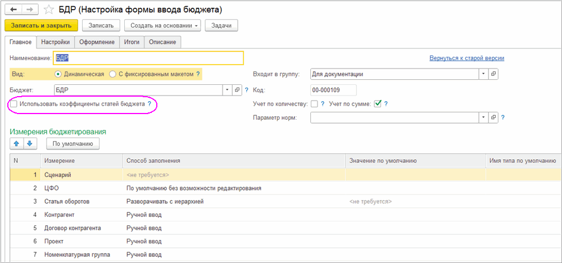The image size is (562, 263).
Task: Open the Бюджет field linked item icon
Action: pos(237,90)
